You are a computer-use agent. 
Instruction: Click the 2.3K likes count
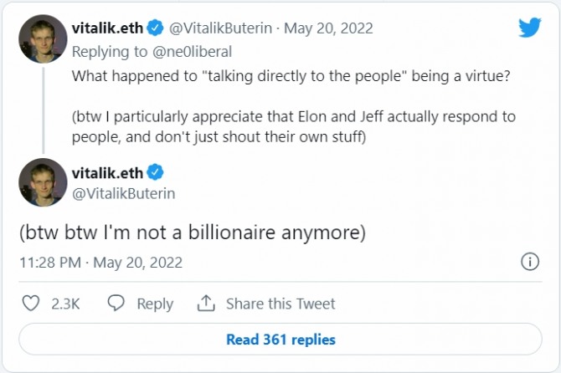[x=65, y=304]
